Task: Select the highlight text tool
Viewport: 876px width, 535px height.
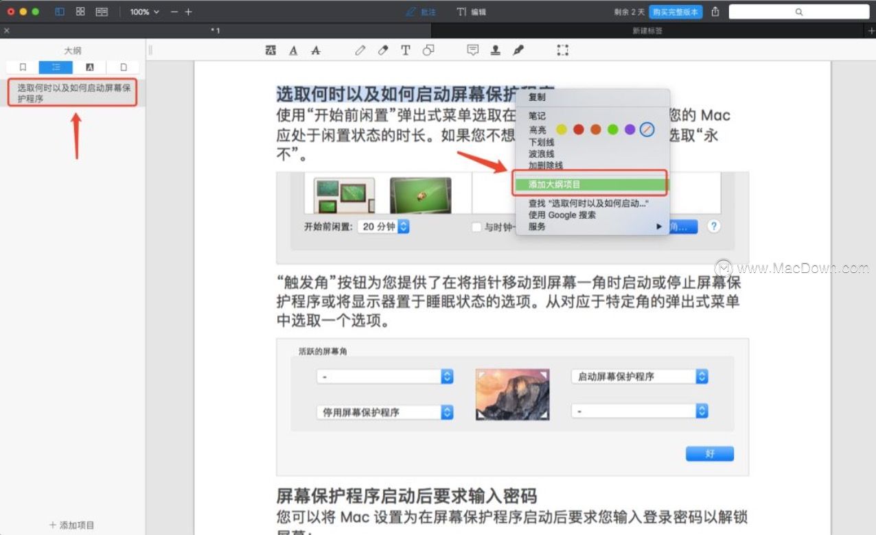Action: (271, 50)
